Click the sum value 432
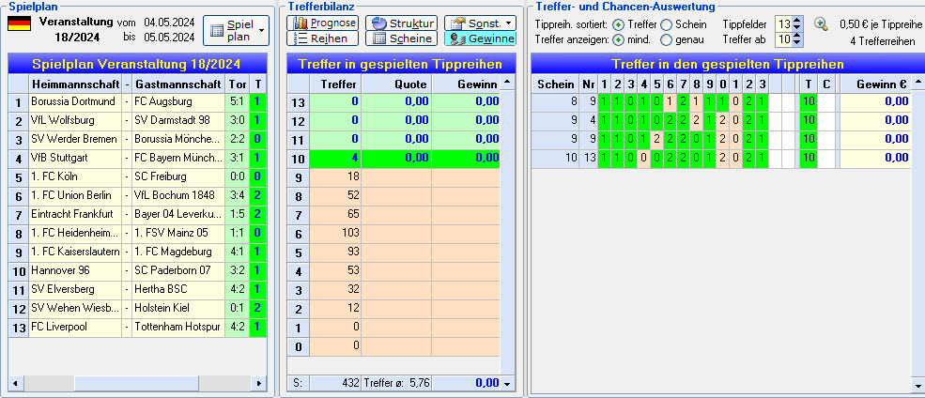This screenshot has height=398, width=925. 335,383
